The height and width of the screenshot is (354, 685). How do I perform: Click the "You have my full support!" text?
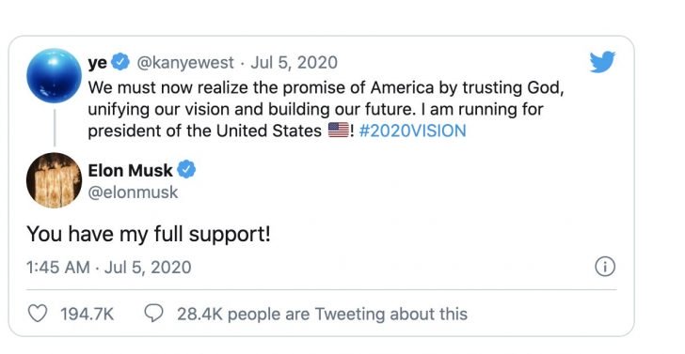point(149,234)
